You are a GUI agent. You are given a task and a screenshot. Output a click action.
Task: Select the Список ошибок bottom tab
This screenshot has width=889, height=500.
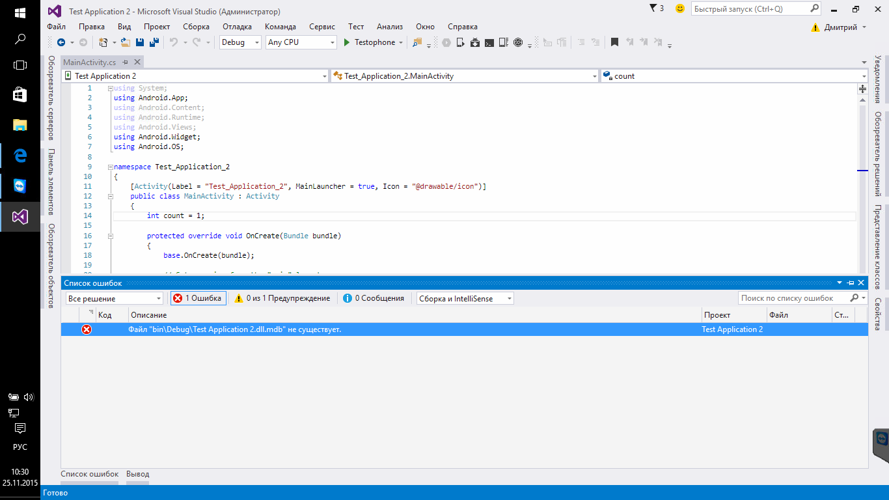[90, 474]
